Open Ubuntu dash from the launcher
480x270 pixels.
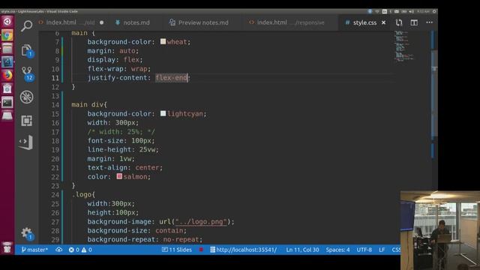[7, 22]
